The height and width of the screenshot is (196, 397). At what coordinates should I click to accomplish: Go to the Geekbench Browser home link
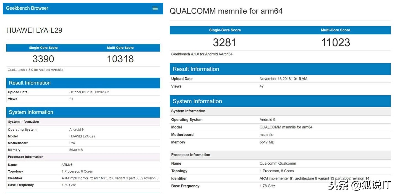[27, 8]
